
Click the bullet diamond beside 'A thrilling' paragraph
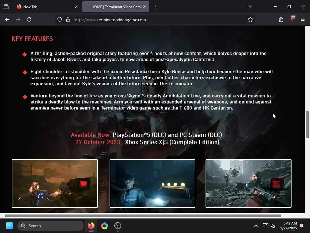pyautogui.click(x=25, y=54)
